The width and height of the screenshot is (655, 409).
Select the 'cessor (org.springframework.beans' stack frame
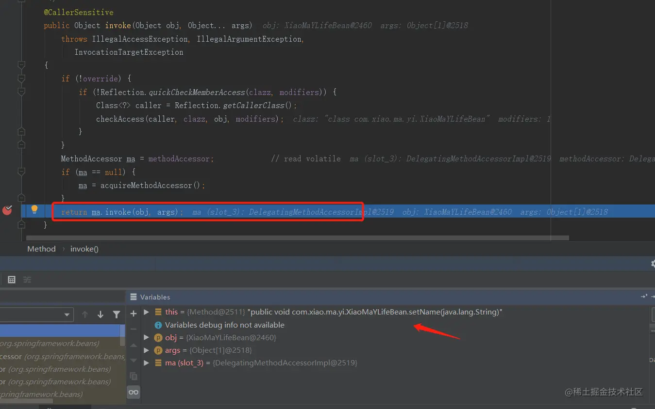(63, 356)
